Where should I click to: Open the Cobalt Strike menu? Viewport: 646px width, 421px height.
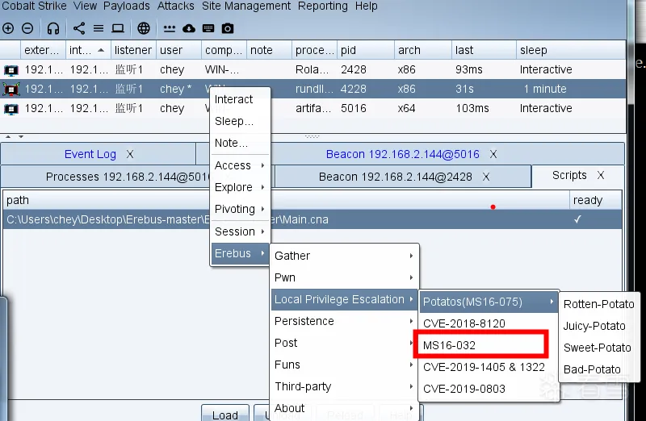(35, 6)
